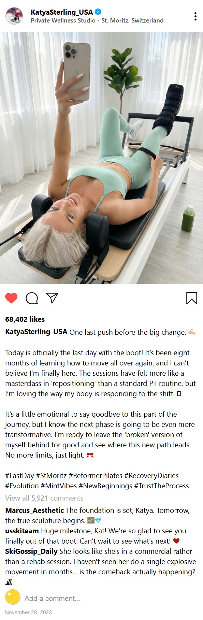Open the #ReformerPilates hashtag
Viewport: 203px width, 620px height.
point(95,476)
